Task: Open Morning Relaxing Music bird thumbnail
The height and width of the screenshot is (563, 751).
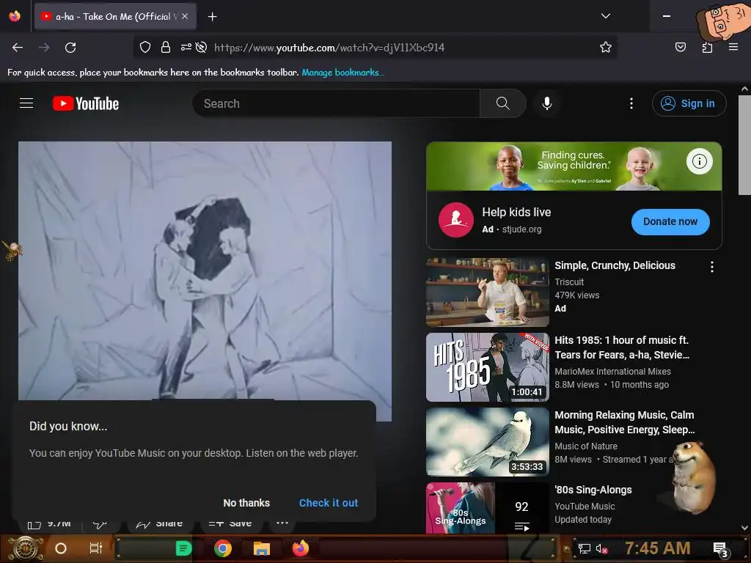Action: tap(488, 442)
